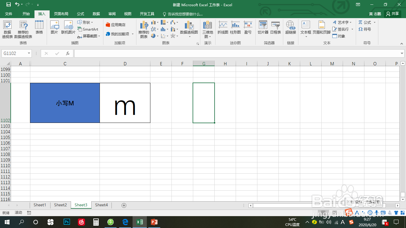Insert a Table
The width and height of the screenshot is (406, 228).
(39, 27)
